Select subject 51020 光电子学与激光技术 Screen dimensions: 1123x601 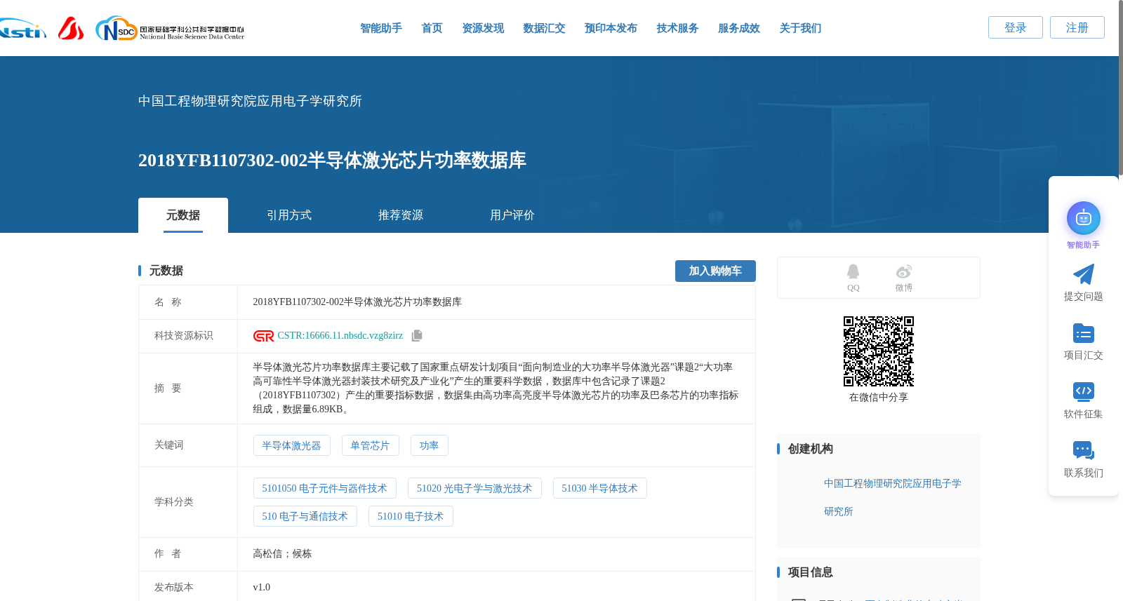pyautogui.click(x=474, y=488)
